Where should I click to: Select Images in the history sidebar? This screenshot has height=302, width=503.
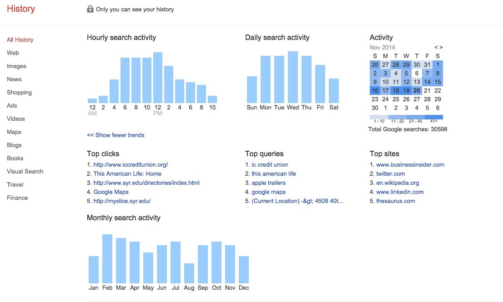point(16,66)
